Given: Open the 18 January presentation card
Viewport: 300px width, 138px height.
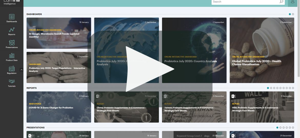Looking at the screenshot, I should [x=126, y=135].
